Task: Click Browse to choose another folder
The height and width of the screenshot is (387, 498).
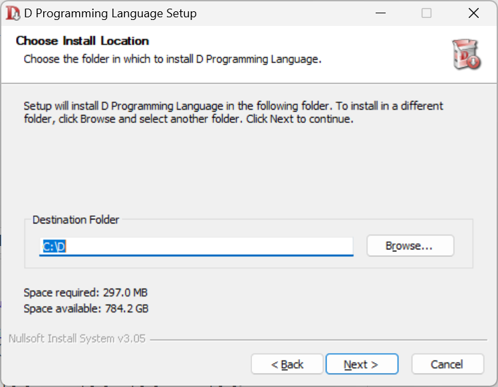Action: (410, 245)
